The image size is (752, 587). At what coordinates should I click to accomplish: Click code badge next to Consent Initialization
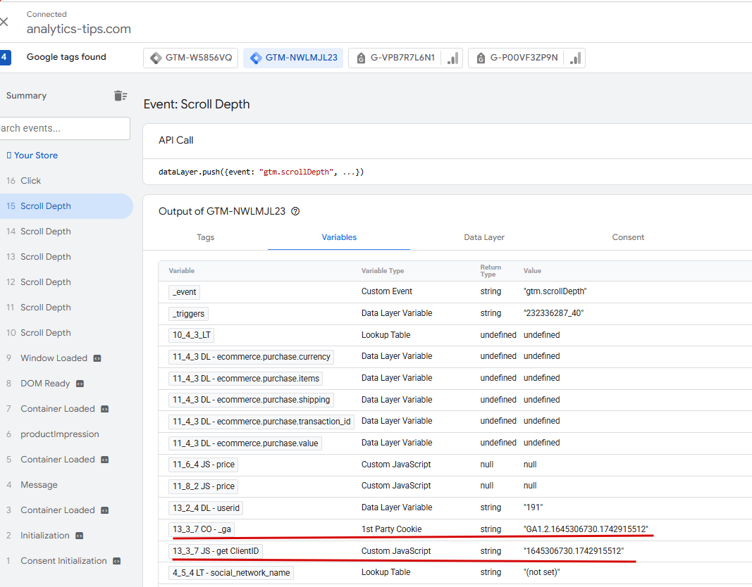click(116, 561)
